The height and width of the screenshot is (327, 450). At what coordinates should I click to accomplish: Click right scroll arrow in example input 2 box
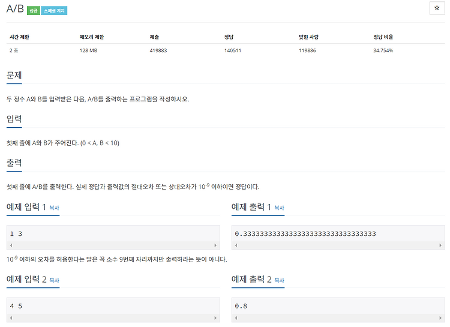pos(215,318)
